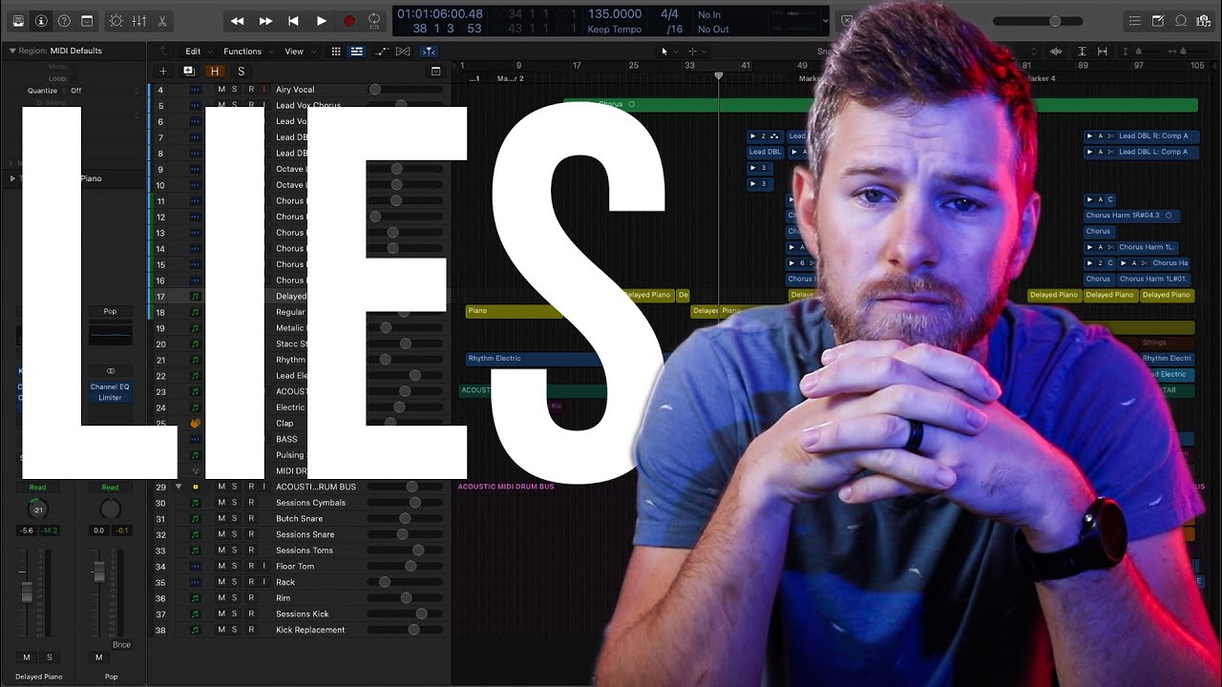The image size is (1222, 687).
Task: Start playback with the Play button
Action: 321,20
